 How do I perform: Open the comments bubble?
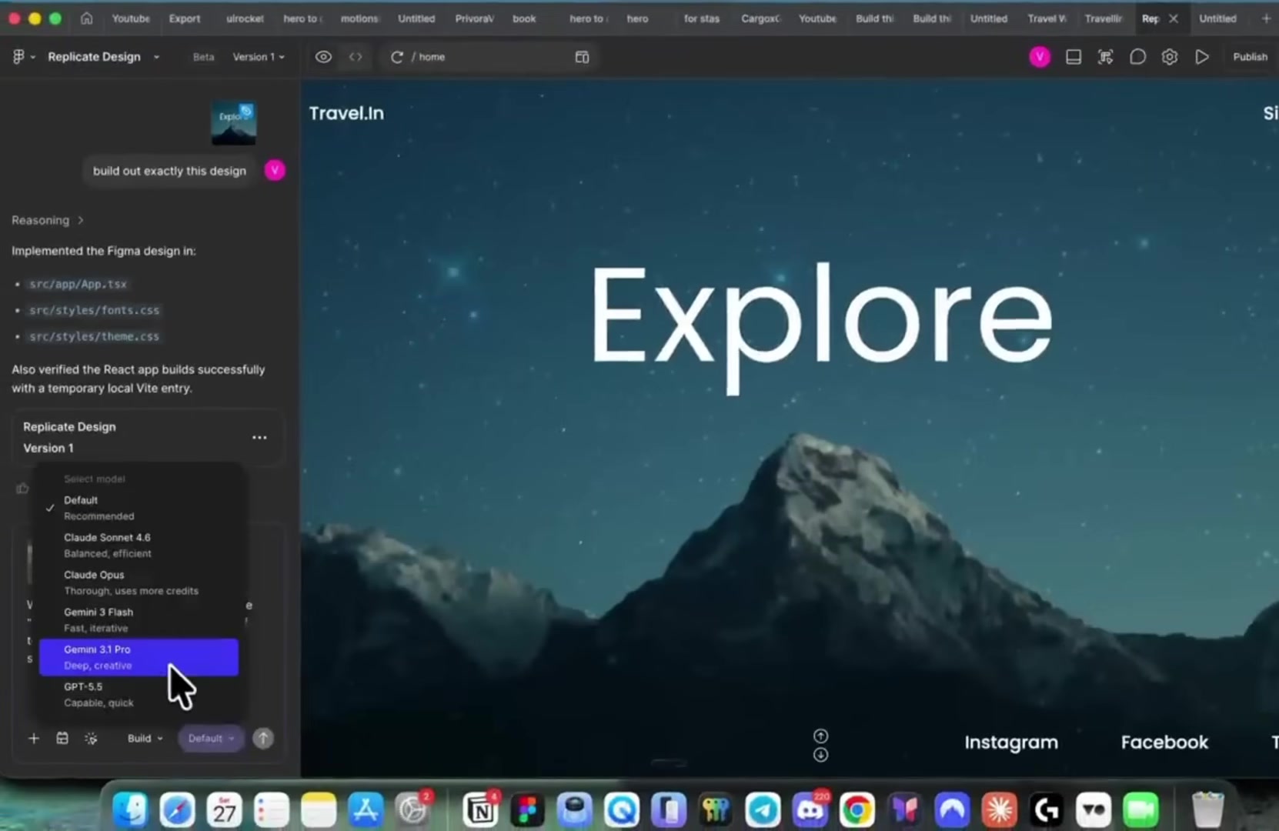click(x=1137, y=57)
